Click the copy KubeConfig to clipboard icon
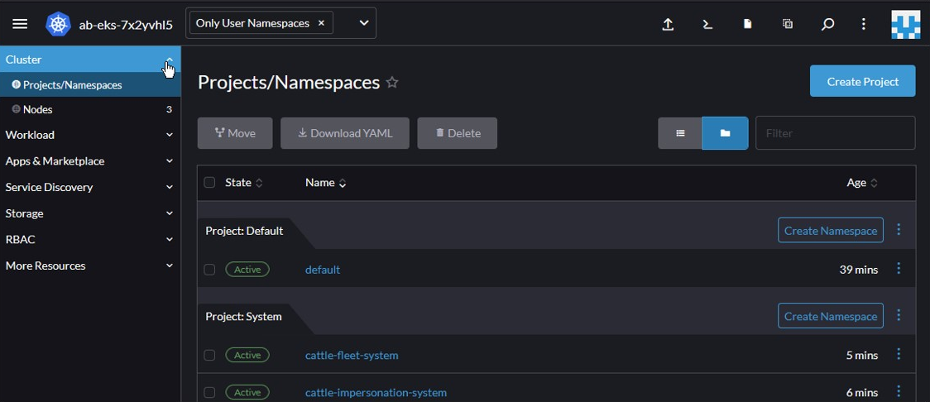Screen dimensions: 930x402 [x=787, y=24]
